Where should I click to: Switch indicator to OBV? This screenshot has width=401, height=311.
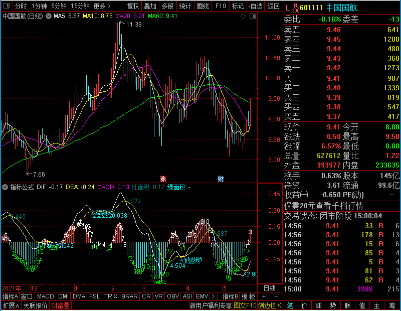173,296
